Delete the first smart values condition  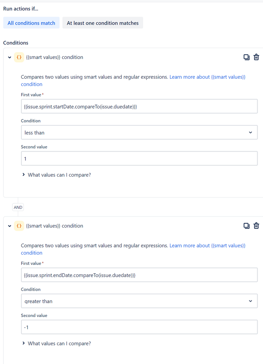[256, 57]
